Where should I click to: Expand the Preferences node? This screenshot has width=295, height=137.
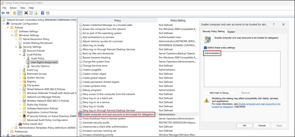coord(8,132)
